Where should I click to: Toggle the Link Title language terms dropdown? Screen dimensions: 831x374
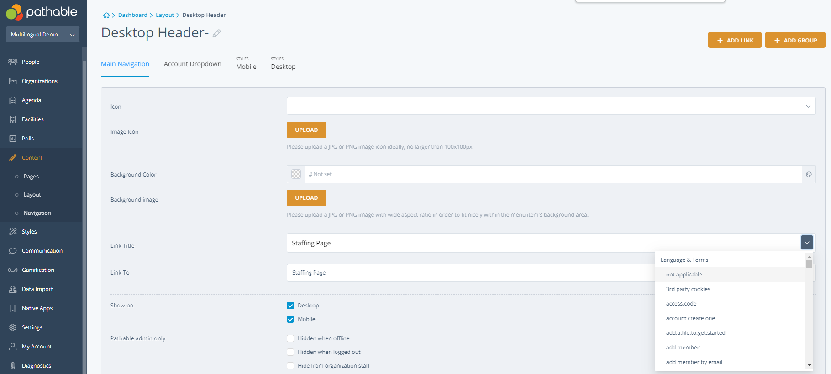(x=807, y=242)
